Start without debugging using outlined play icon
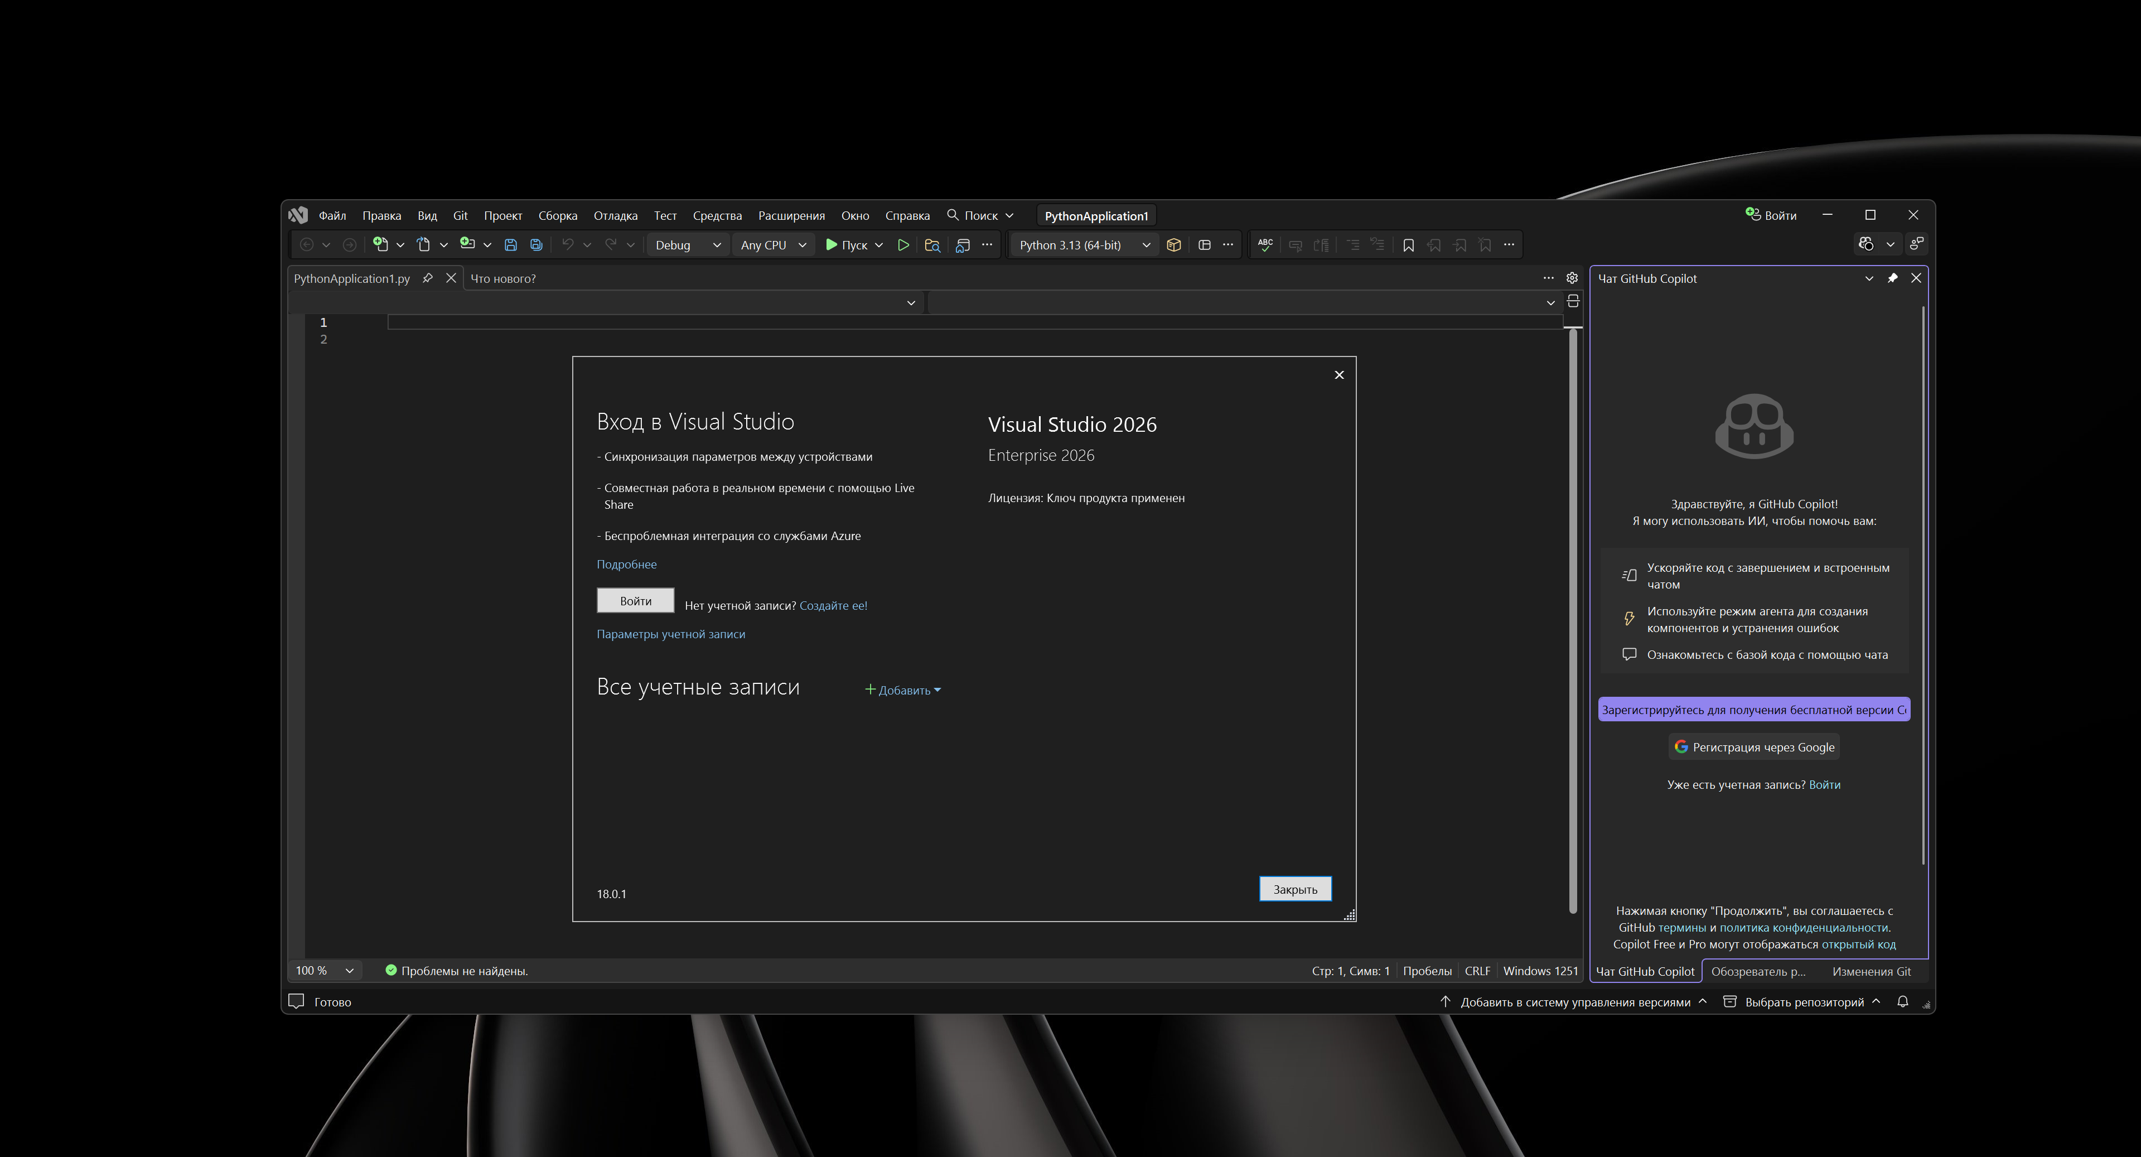This screenshot has width=2141, height=1157. [902, 245]
